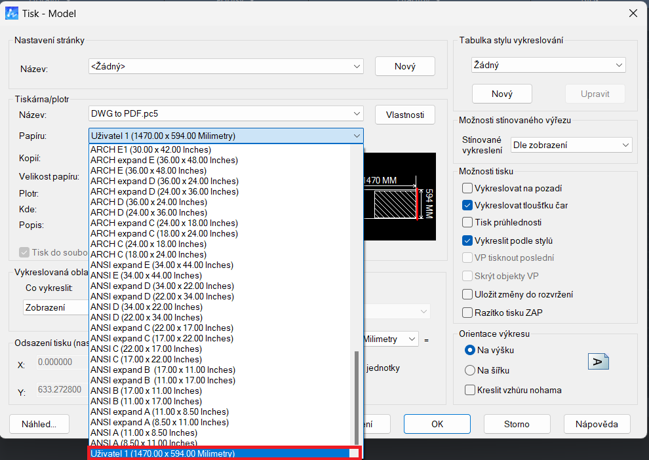This screenshot has width=649, height=460.
Task: Select ANSI B (11.00 x 17.00 Inches)
Action: click(x=148, y=401)
